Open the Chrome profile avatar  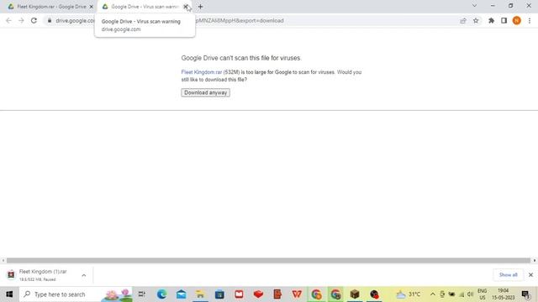pos(516,20)
